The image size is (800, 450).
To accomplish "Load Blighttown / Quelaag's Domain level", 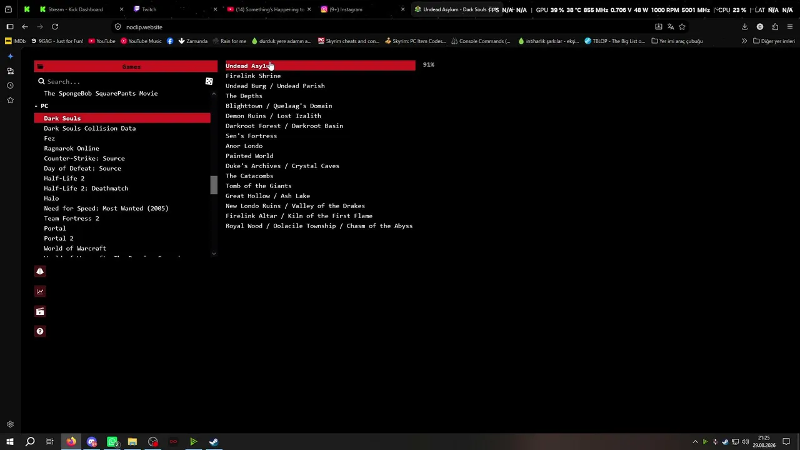I will tap(279, 106).
